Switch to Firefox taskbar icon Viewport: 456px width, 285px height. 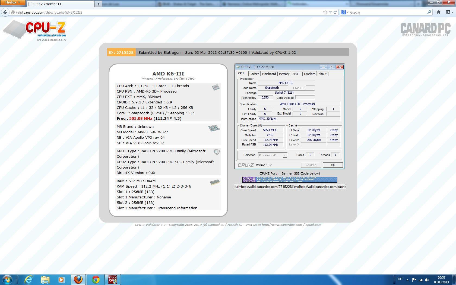(78, 280)
